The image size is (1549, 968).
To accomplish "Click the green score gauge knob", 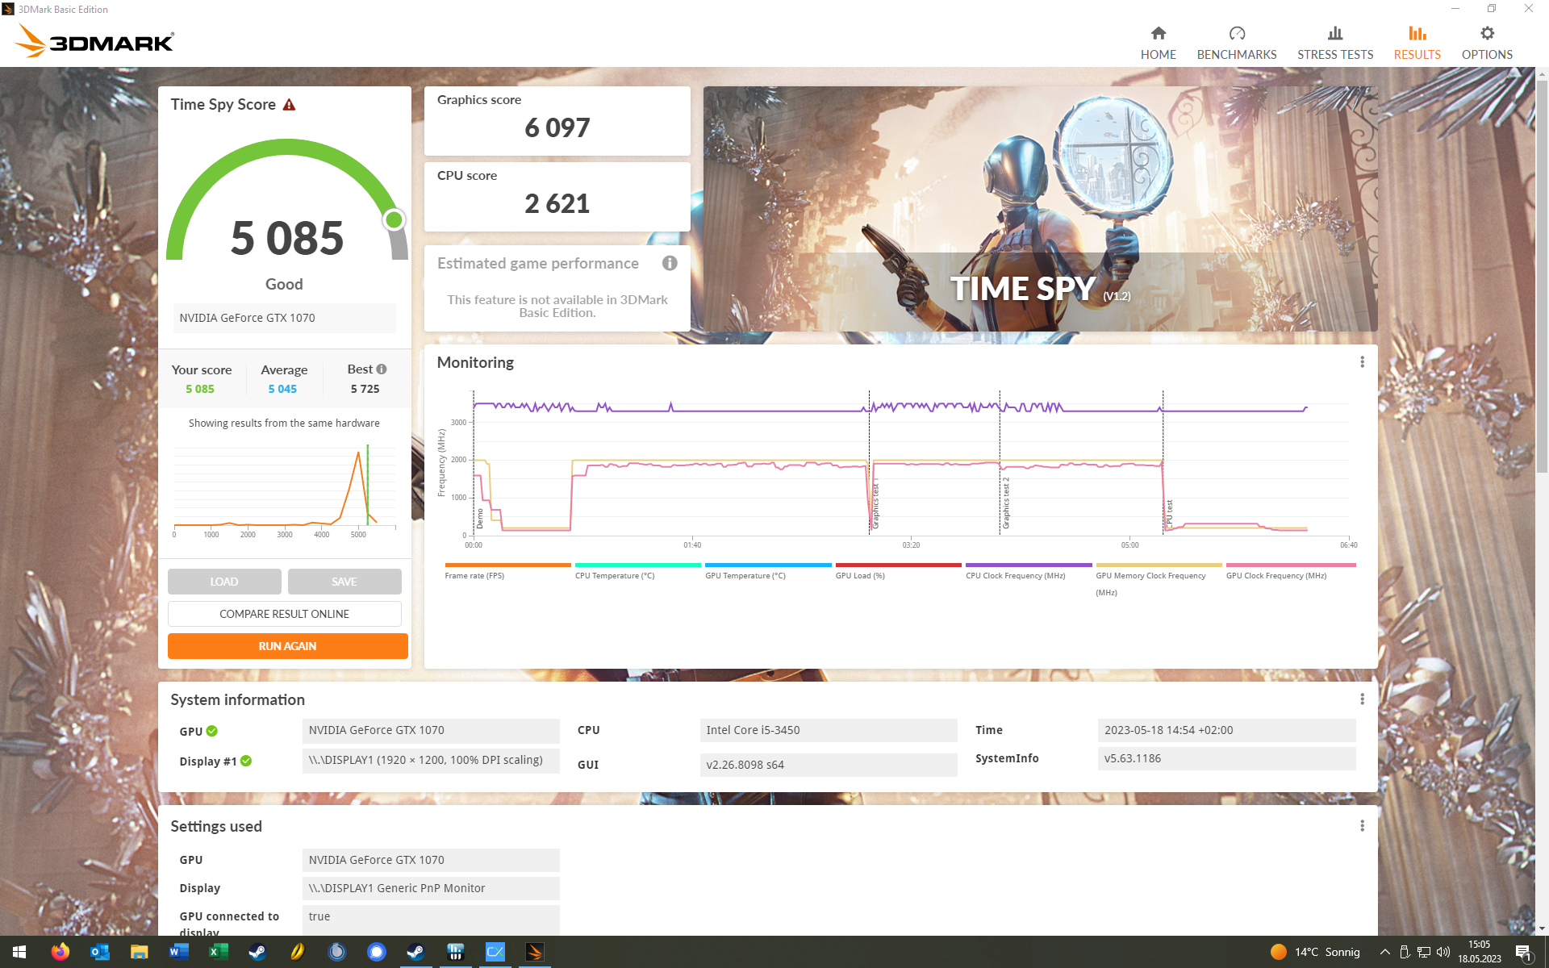I will coord(394,219).
